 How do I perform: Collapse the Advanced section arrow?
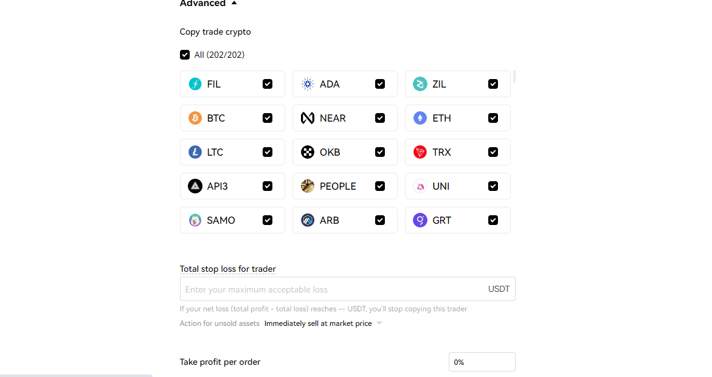[234, 2]
